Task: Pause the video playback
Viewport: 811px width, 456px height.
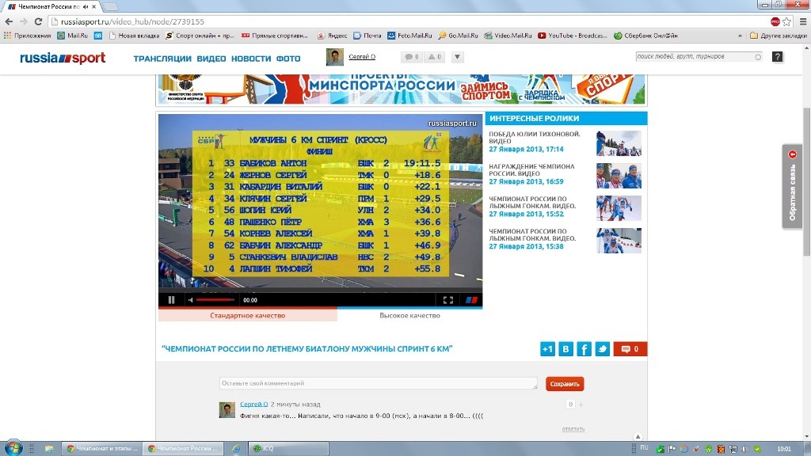Action: click(x=171, y=300)
